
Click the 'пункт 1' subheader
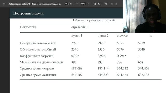coord(77,36)
